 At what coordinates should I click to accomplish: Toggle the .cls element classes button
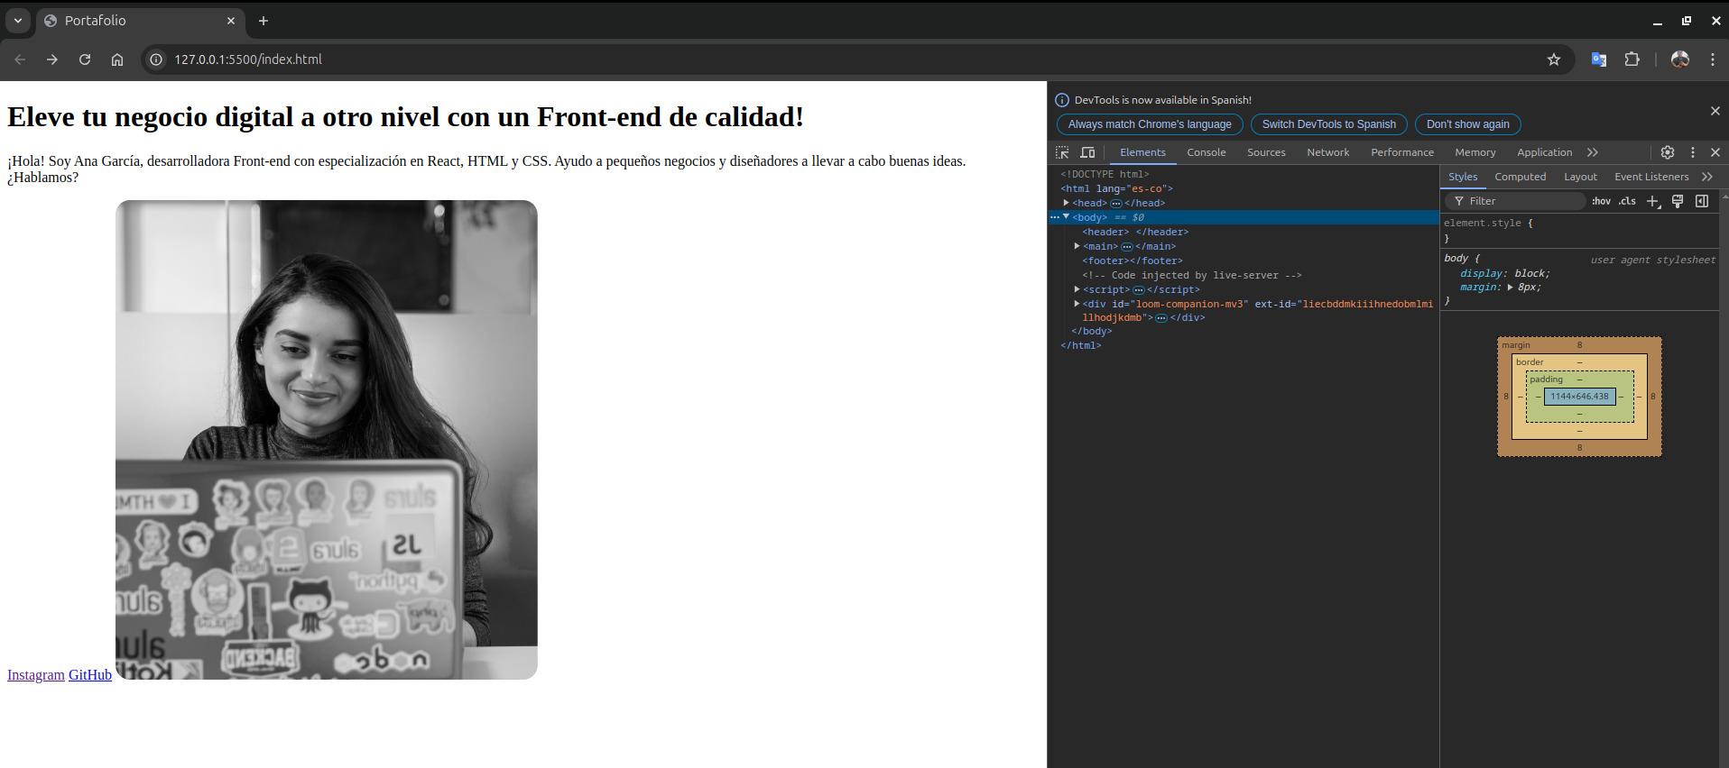point(1627,201)
